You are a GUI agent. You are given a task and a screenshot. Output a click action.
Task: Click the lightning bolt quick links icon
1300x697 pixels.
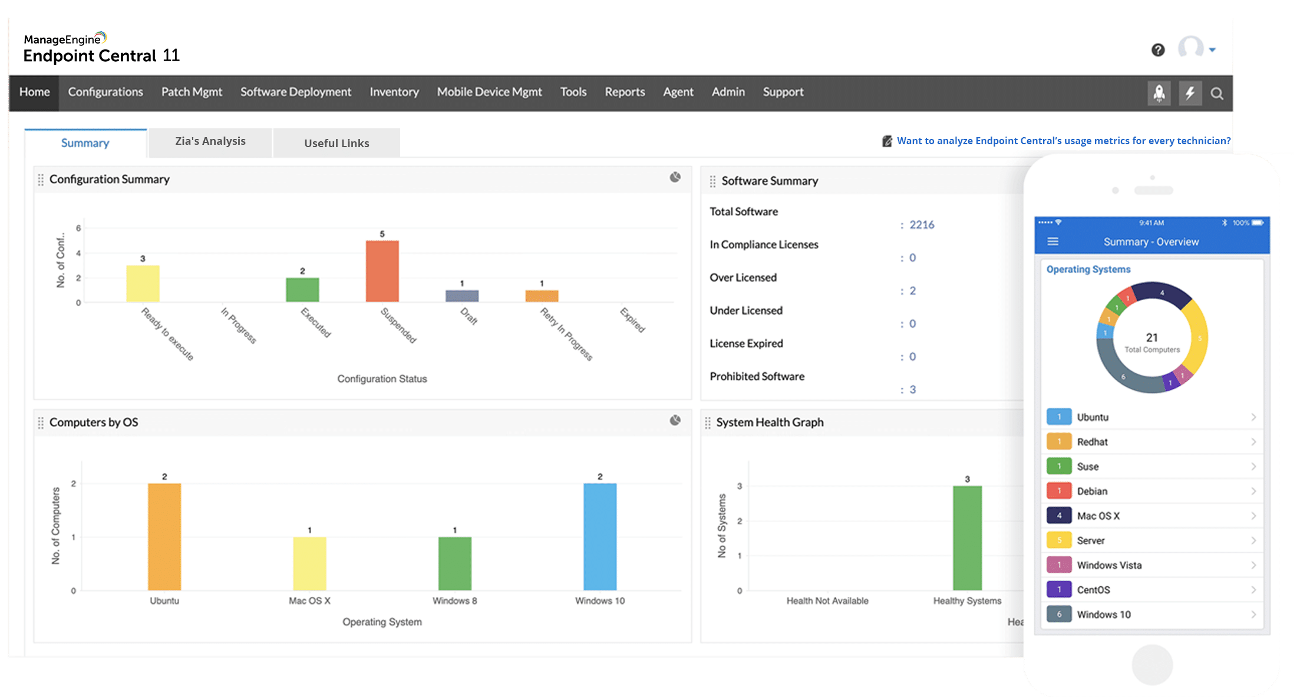1190,93
